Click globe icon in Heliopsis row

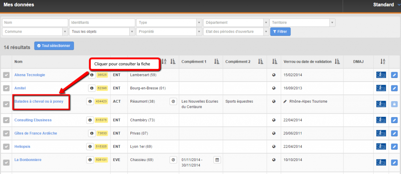tap(274, 147)
